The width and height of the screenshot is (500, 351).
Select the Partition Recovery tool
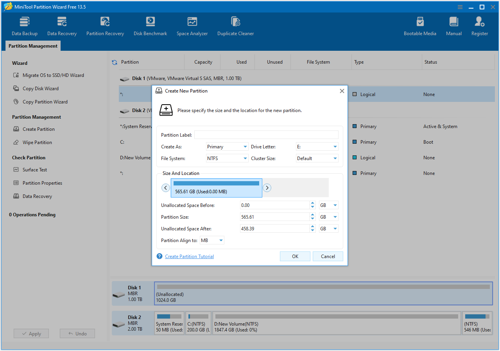coord(105,25)
